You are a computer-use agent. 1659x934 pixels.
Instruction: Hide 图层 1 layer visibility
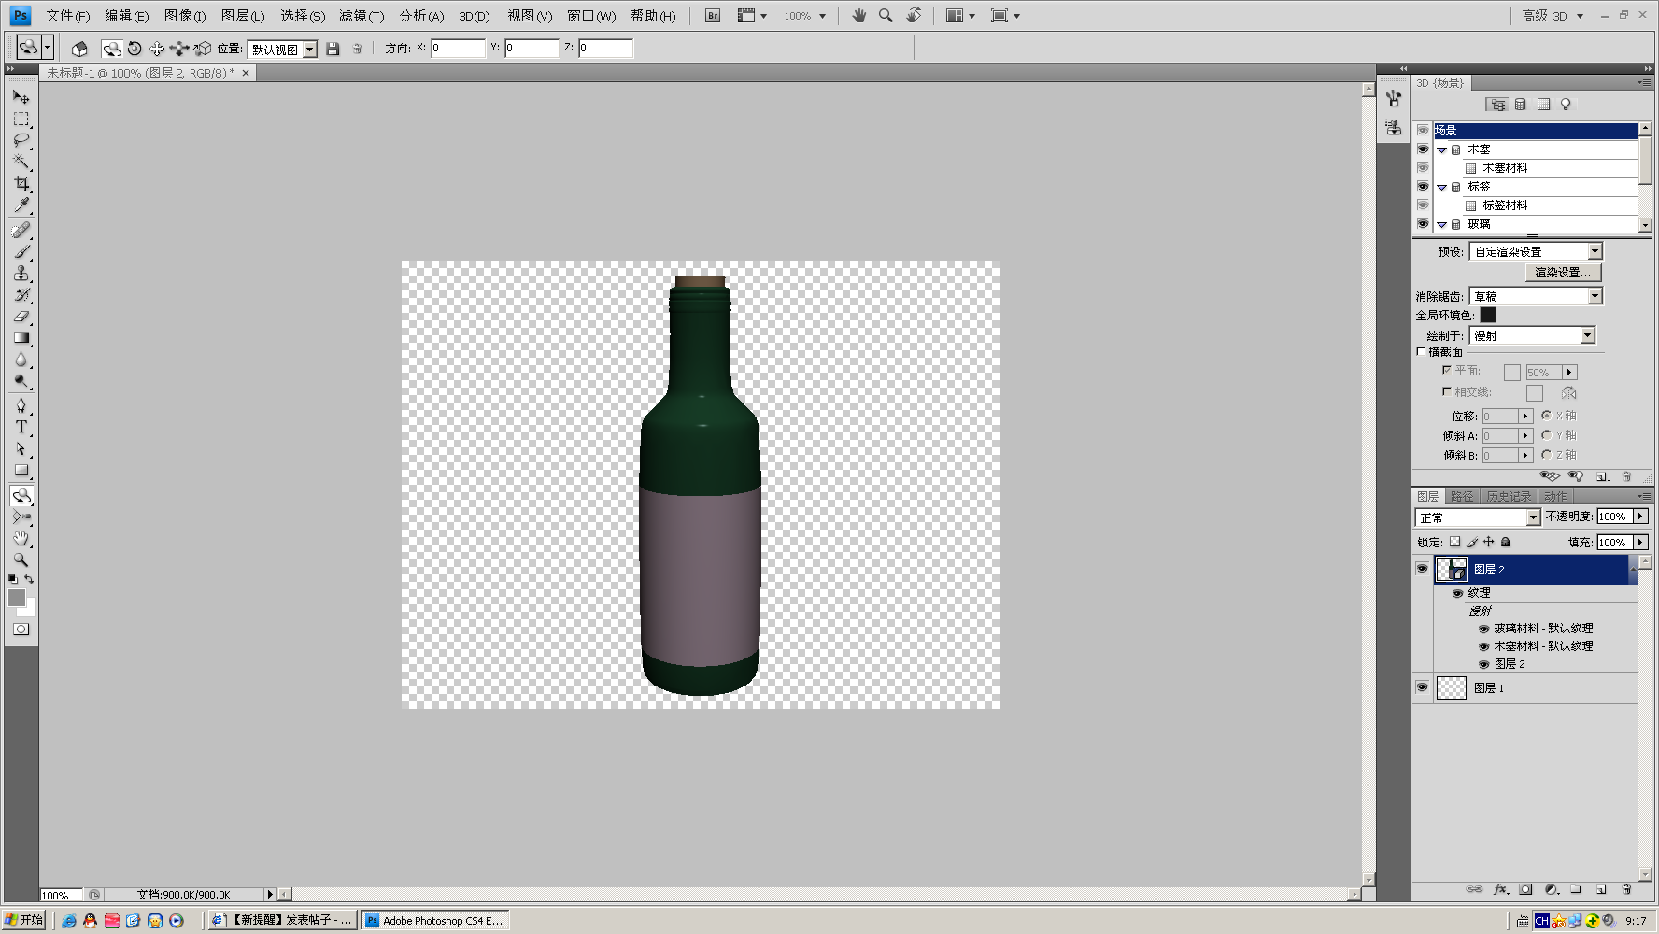tap(1422, 687)
